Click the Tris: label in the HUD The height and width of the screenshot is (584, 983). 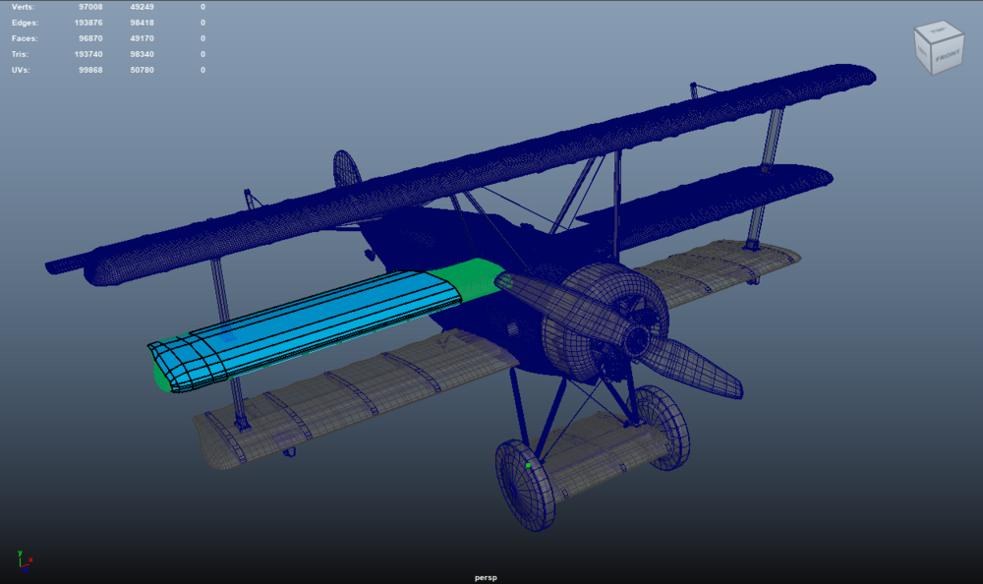(20, 54)
